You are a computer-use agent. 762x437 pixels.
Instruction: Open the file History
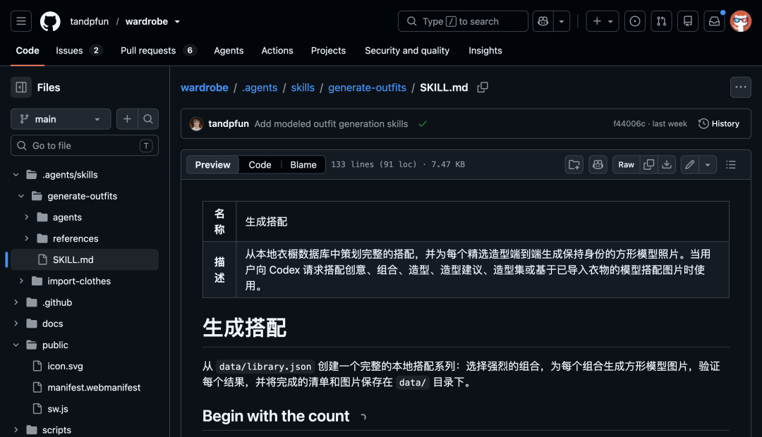tap(719, 124)
